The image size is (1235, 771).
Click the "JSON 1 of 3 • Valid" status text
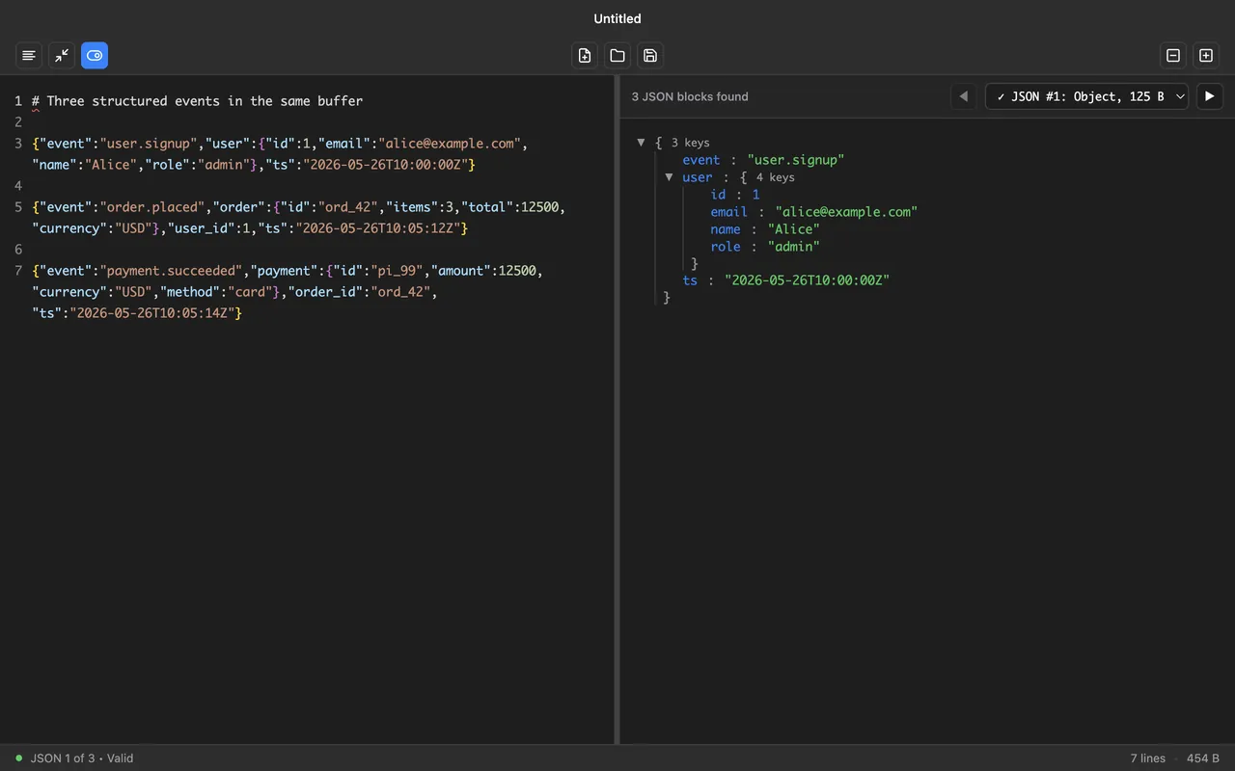[x=82, y=758]
